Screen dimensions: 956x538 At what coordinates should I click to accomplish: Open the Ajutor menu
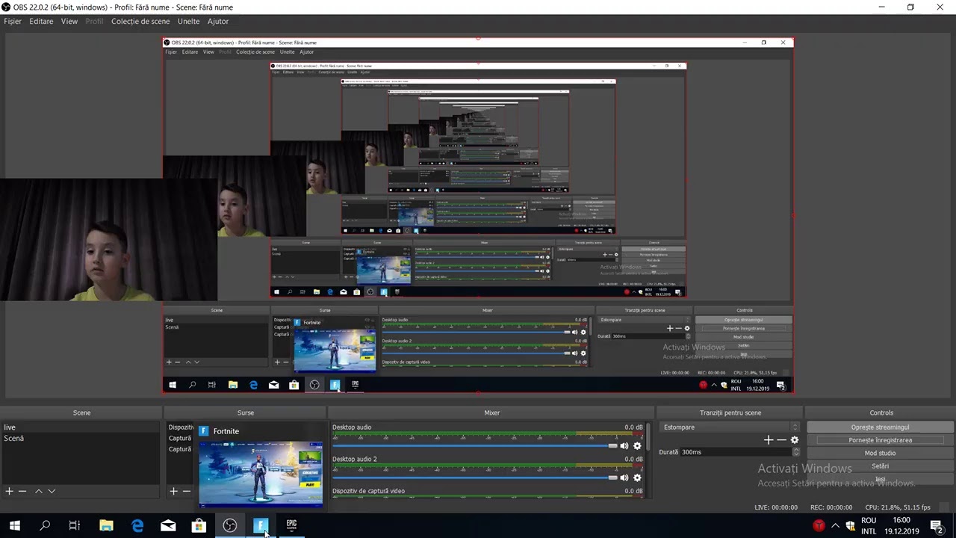tap(218, 21)
